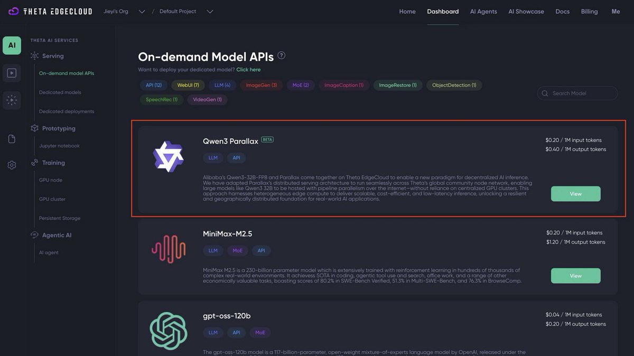Open the AI services sidebar icon
The width and height of the screenshot is (634, 356).
(12, 45)
